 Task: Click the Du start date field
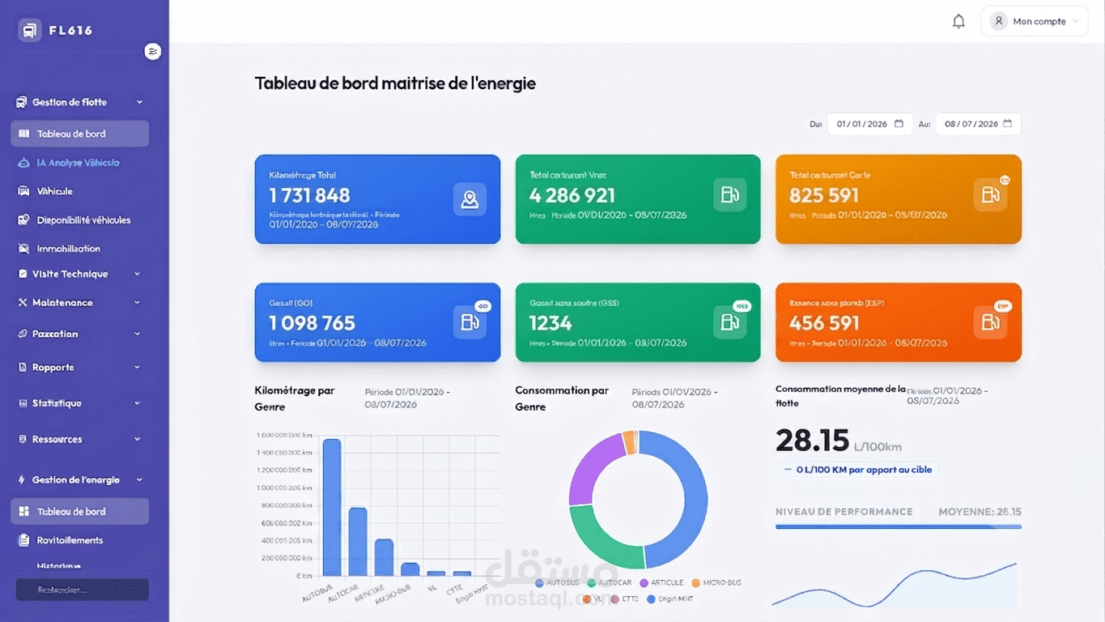pyautogui.click(x=869, y=124)
